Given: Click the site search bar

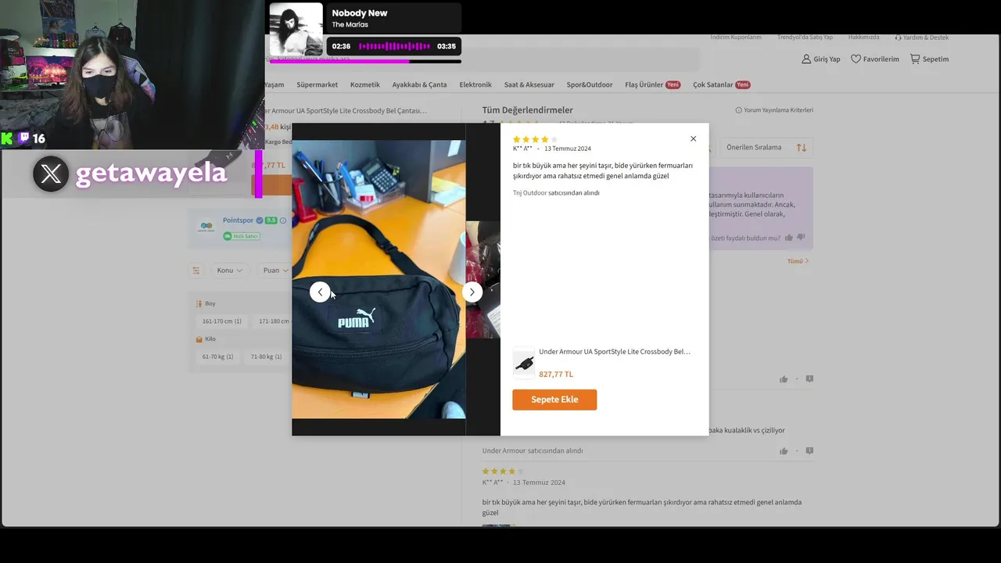Looking at the screenshot, I should (x=483, y=59).
